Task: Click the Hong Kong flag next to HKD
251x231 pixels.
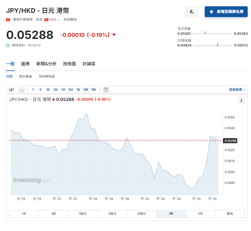Action: click(x=47, y=19)
